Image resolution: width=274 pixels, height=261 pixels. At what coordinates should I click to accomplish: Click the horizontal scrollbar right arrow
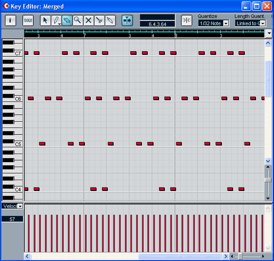(x=226, y=256)
